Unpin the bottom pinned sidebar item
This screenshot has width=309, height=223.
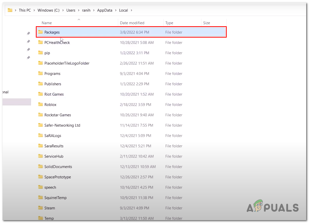pos(28,58)
